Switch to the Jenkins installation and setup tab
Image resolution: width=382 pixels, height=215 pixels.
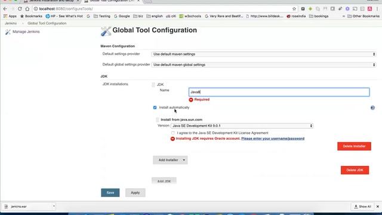click(52, 1)
